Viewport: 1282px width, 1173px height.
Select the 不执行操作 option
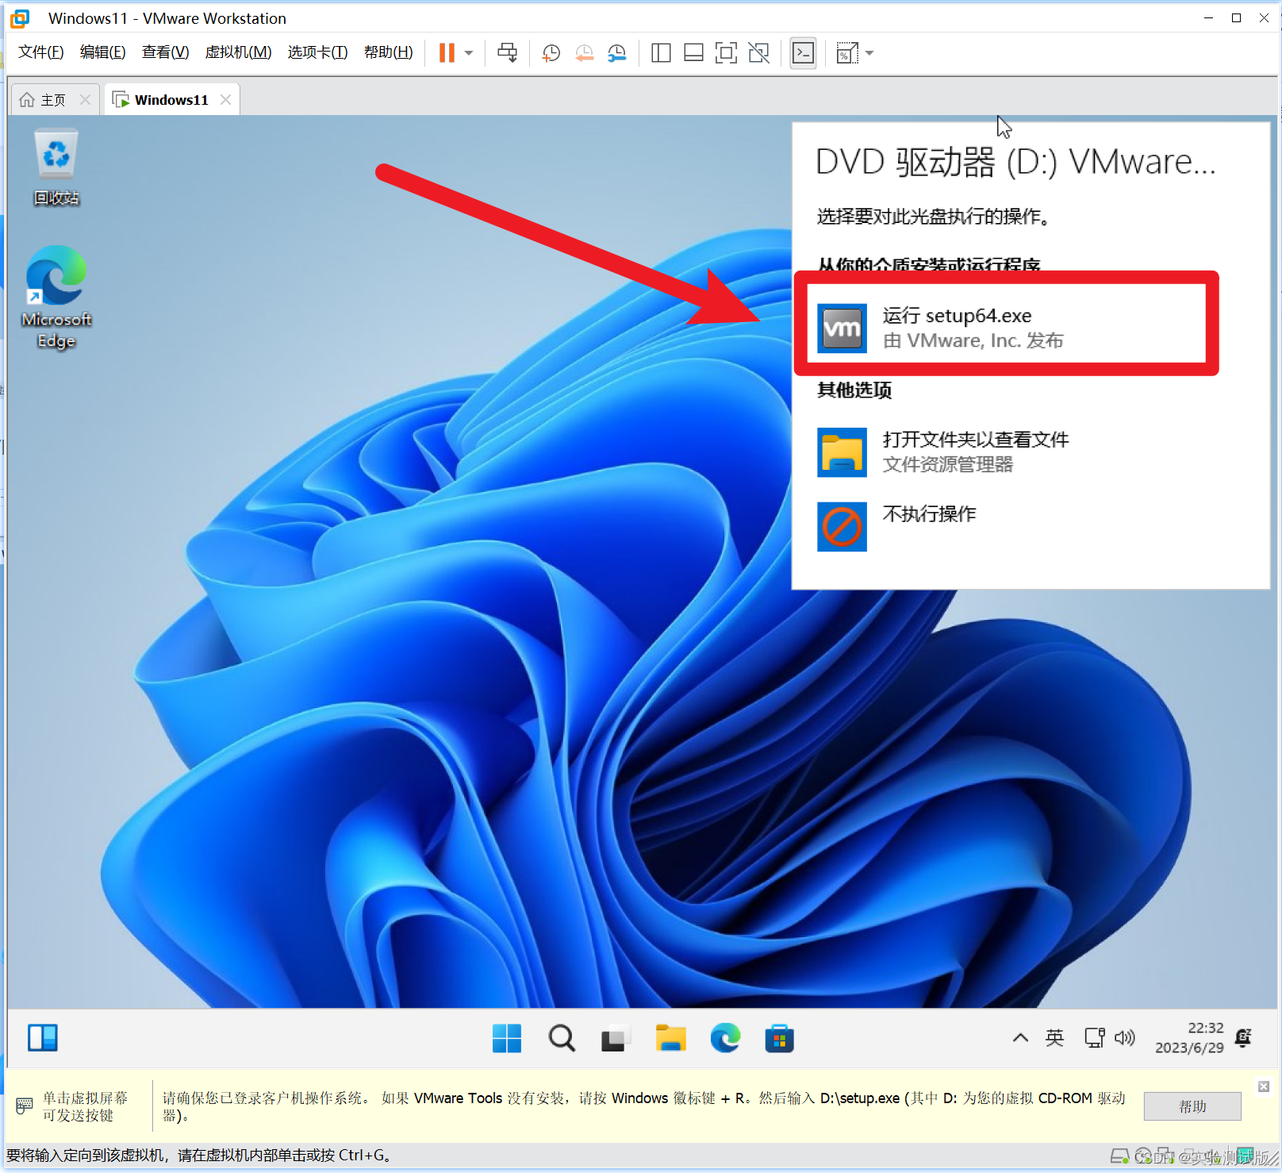(928, 514)
